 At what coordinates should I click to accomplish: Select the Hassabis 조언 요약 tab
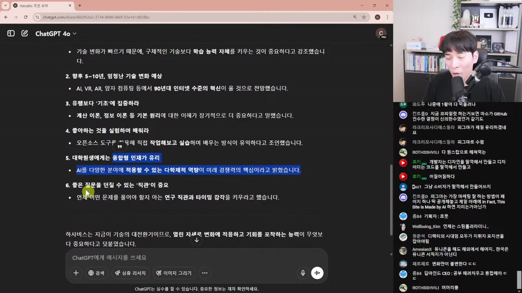42,5
